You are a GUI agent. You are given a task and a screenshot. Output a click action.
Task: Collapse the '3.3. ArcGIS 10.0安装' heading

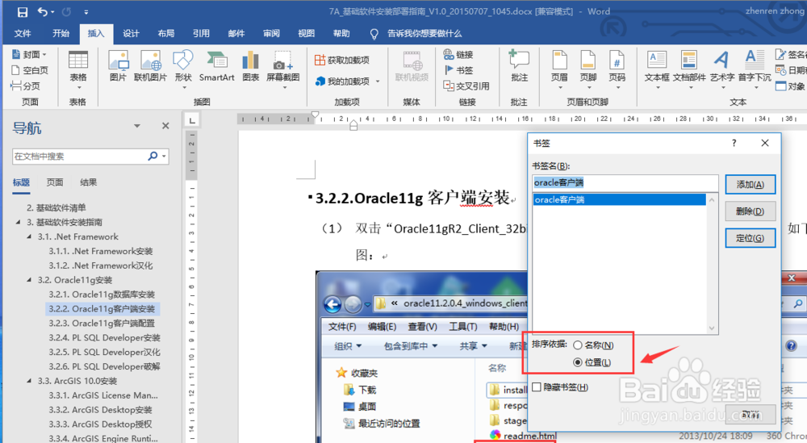pos(29,381)
